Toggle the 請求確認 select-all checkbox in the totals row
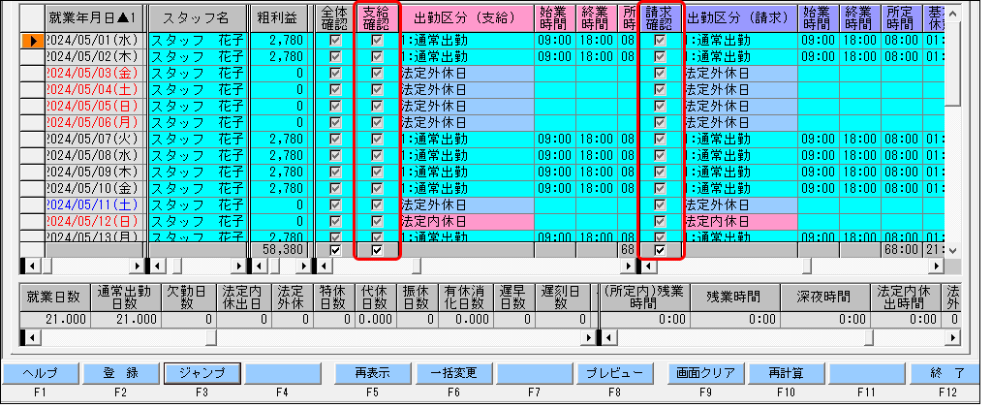Viewport: 992px width, 408px height. [x=660, y=250]
